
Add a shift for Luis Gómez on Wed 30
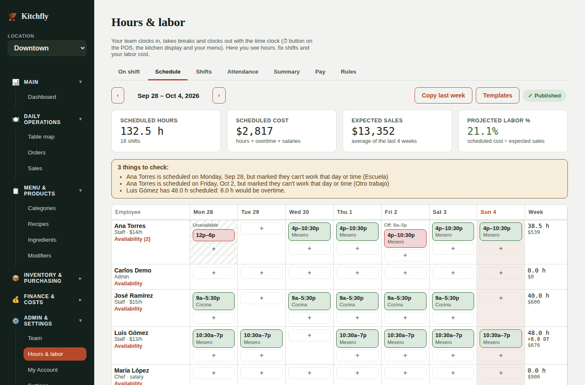coord(309,335)
